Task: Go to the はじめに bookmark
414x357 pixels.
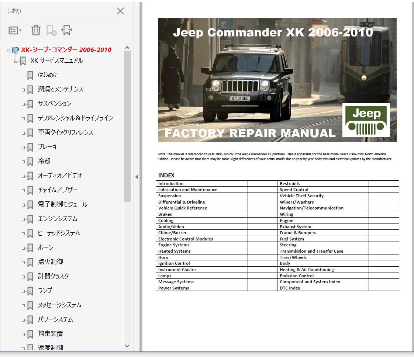Action: click(48, 75)
